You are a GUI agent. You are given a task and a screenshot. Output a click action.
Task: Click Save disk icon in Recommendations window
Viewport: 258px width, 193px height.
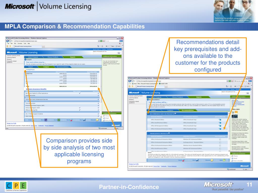pyautogui.click(x=197, y=160)
